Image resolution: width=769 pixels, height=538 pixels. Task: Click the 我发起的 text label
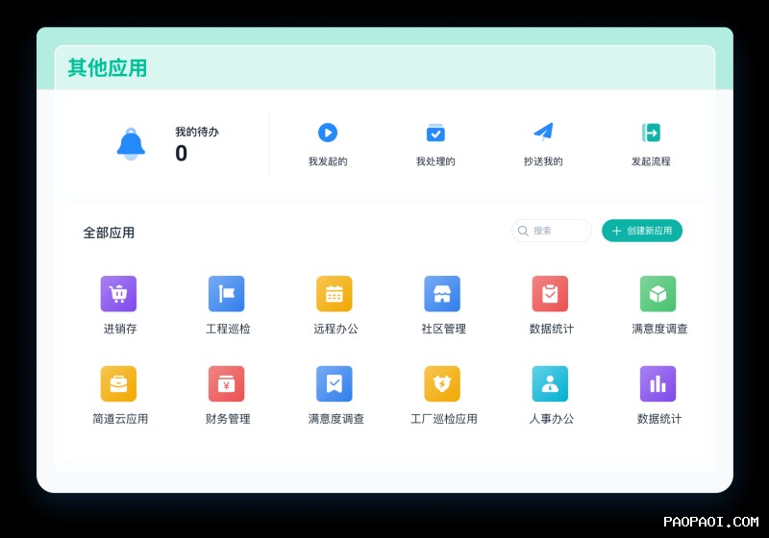[x=328, y=161]
